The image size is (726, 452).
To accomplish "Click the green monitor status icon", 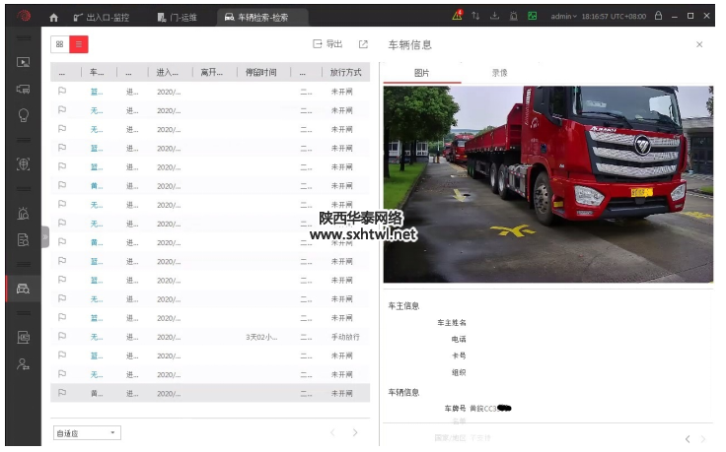I will pyautogui.click(x=532, y=16).
